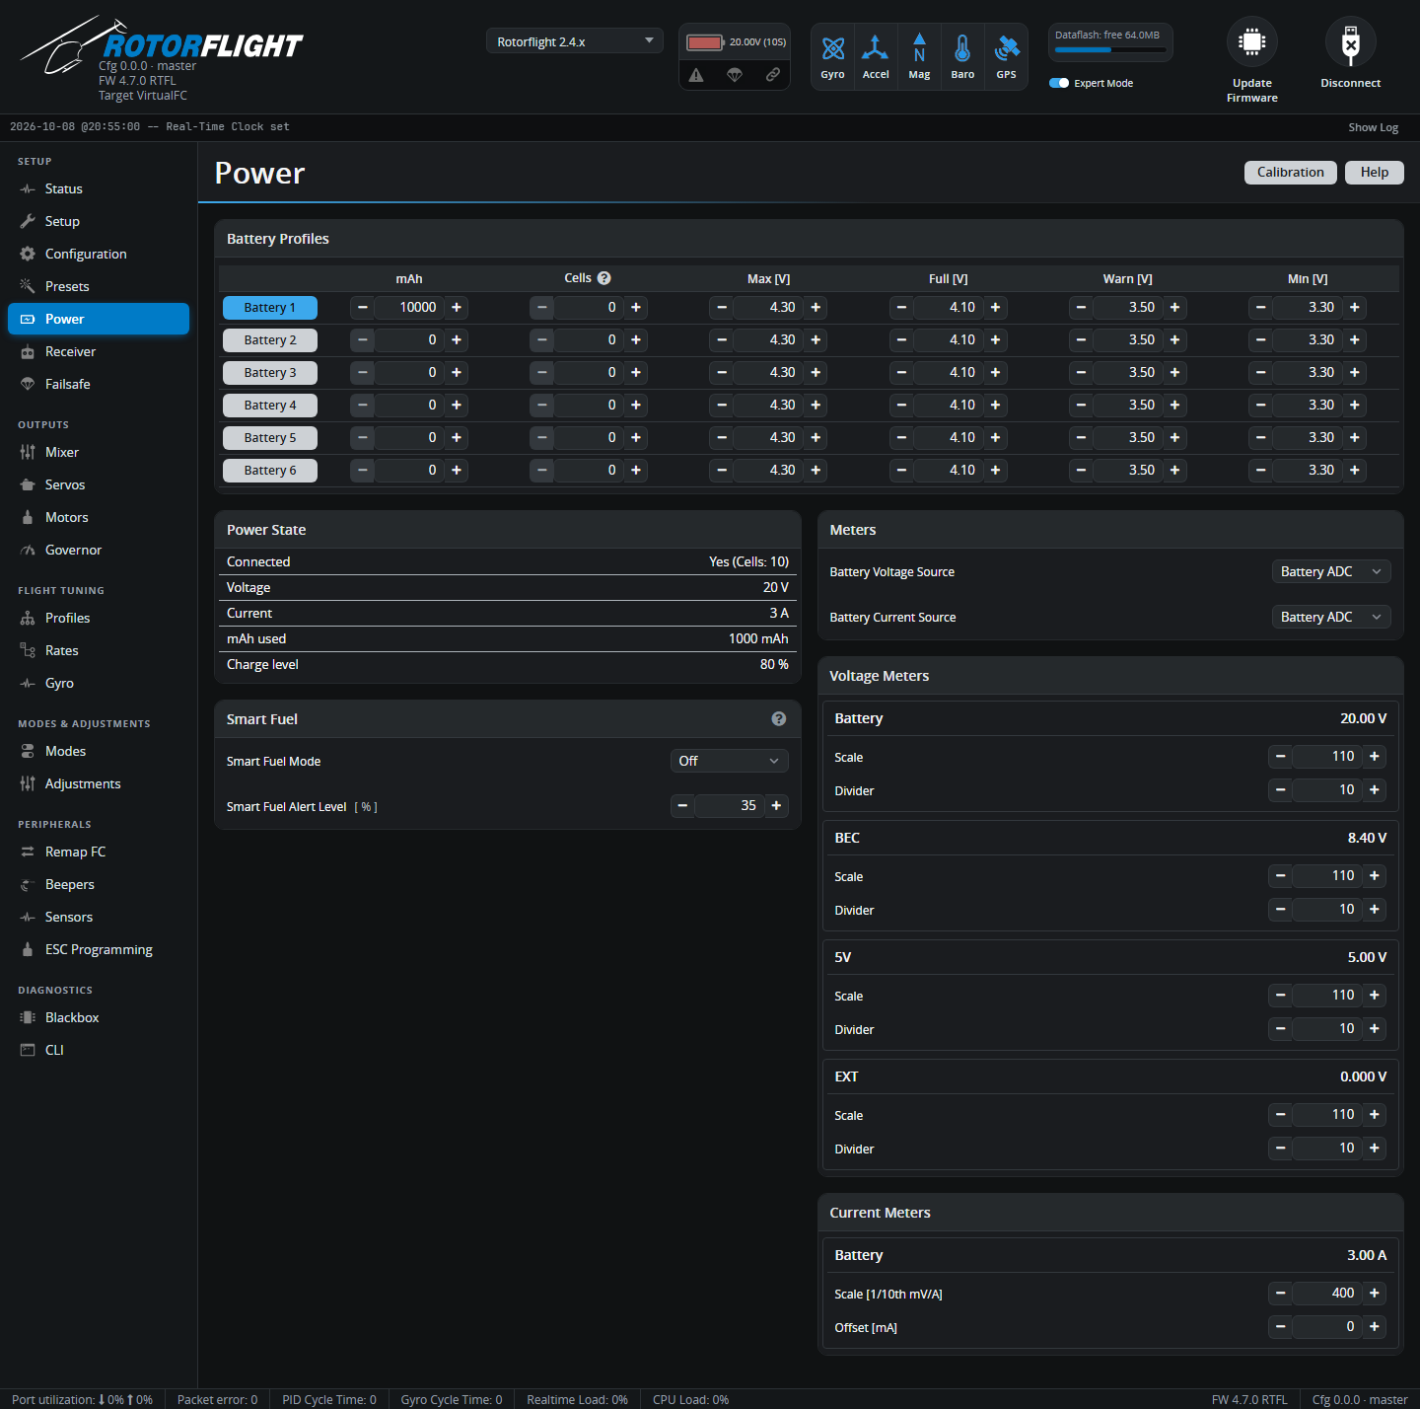Image resolution: width=1420 pixels, height=1409 pixels.
Task: Click the Baro sensor icon
Action: (x=962, y=48)
